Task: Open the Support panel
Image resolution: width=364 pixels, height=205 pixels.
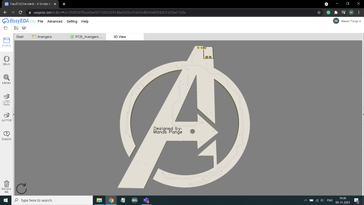Action: [6, 135]
